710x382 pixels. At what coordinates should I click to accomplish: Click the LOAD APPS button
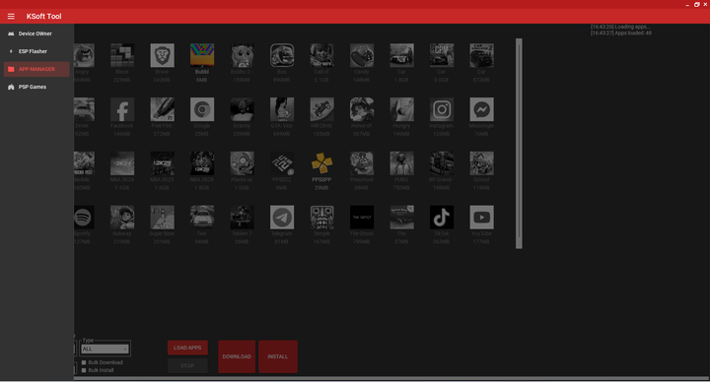pos(187,348)
